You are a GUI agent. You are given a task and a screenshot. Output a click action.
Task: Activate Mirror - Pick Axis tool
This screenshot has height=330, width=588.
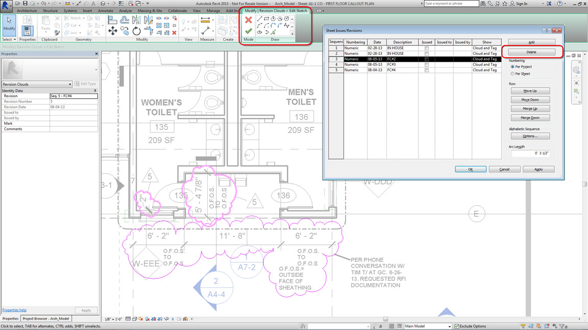pyautogui.click(x=136, y=20)
